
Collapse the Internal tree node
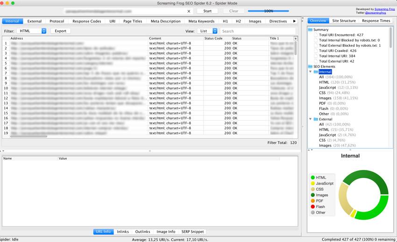coord(311,71)
